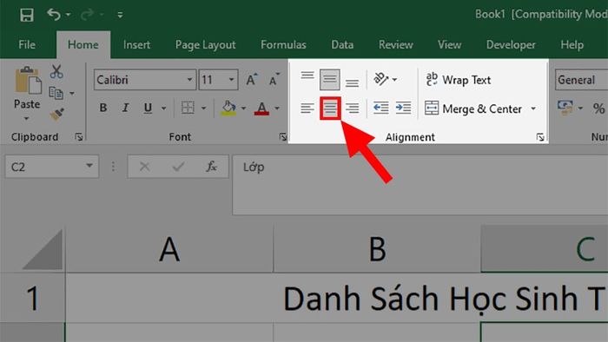Click Merge & Center button
Image resolution: width=608 pixels, height=342 pixels.
coord(473,109)
